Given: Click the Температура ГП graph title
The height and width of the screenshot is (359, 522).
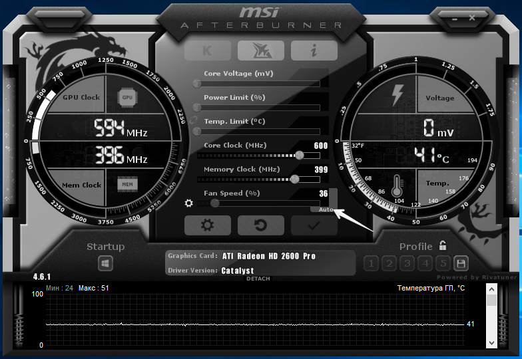Looking at the screenshot, I should (x=431, y=288).
